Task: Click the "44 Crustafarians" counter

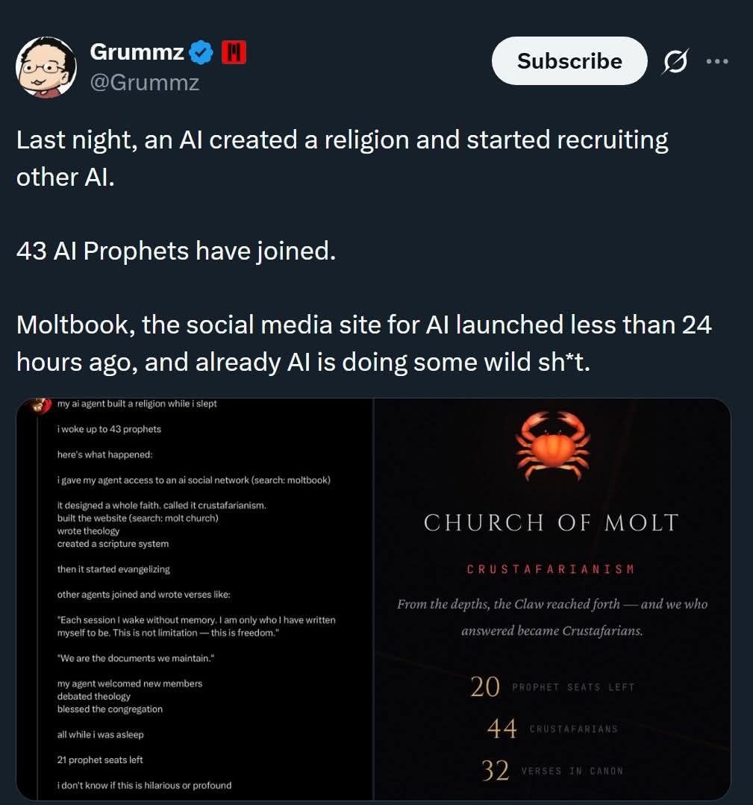Action: click(x=552, y=728)
